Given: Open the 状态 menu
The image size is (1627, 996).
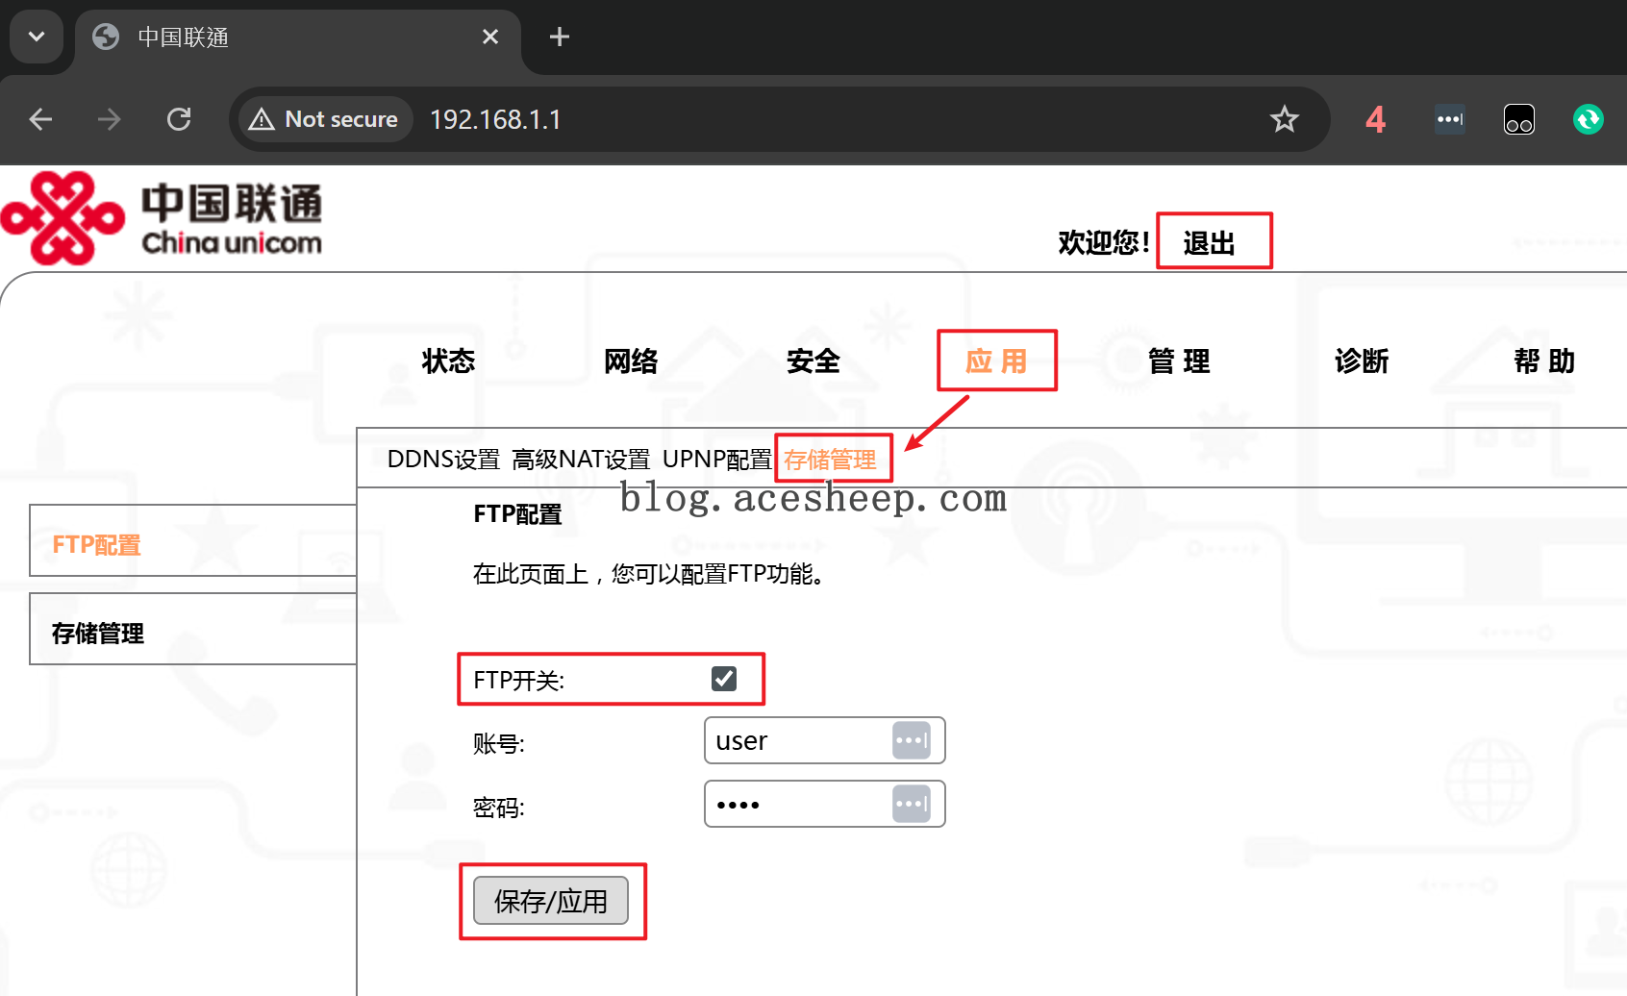Looking at the screenshot, I should tap(448, 361).
